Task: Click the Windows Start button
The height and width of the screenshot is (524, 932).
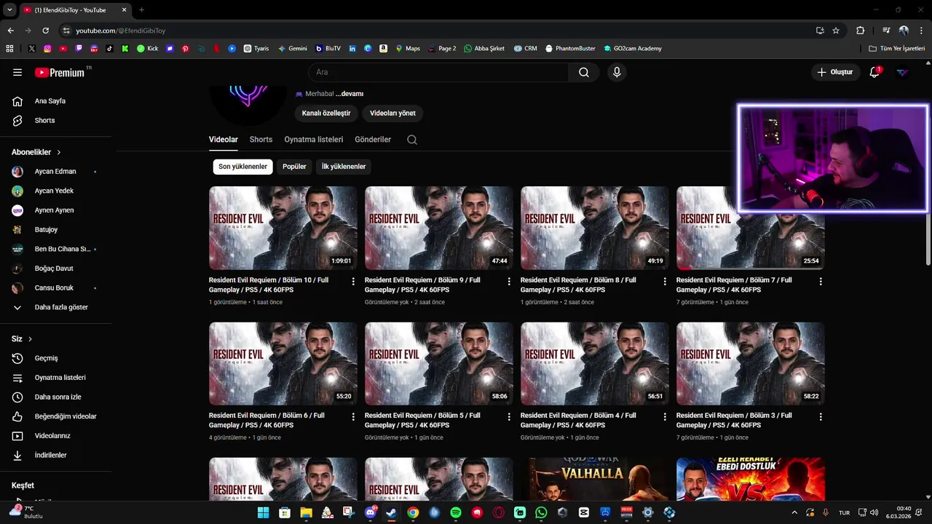Action: 263,512
